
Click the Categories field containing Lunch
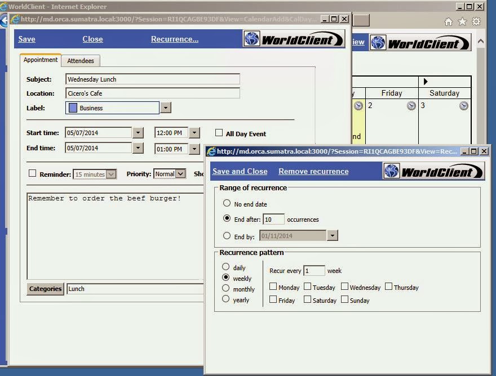[x=135, y=289]
